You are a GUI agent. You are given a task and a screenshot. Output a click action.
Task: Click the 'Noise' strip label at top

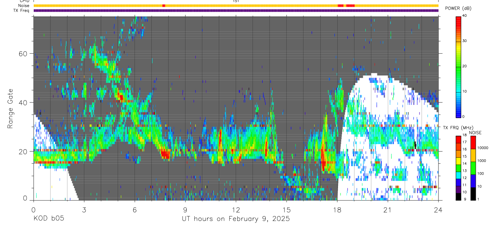pos(24,6)
